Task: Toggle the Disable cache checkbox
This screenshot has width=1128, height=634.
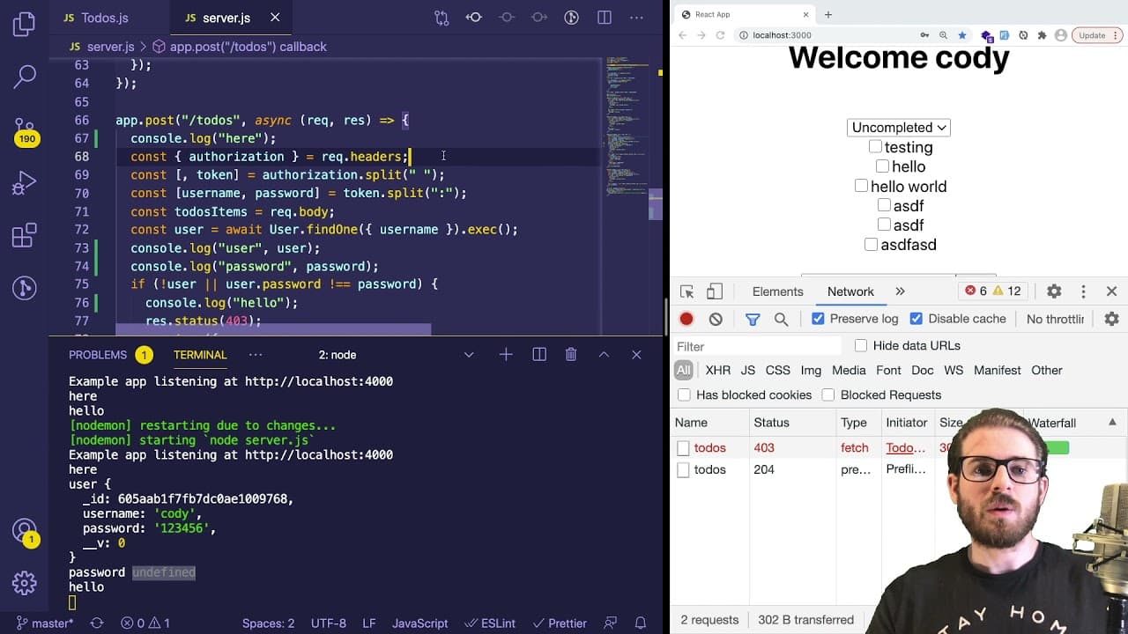Action: 916,319
